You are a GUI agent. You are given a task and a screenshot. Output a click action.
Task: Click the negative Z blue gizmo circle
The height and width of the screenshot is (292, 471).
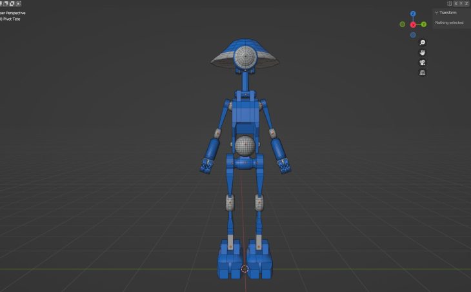[x=413, y=35]
